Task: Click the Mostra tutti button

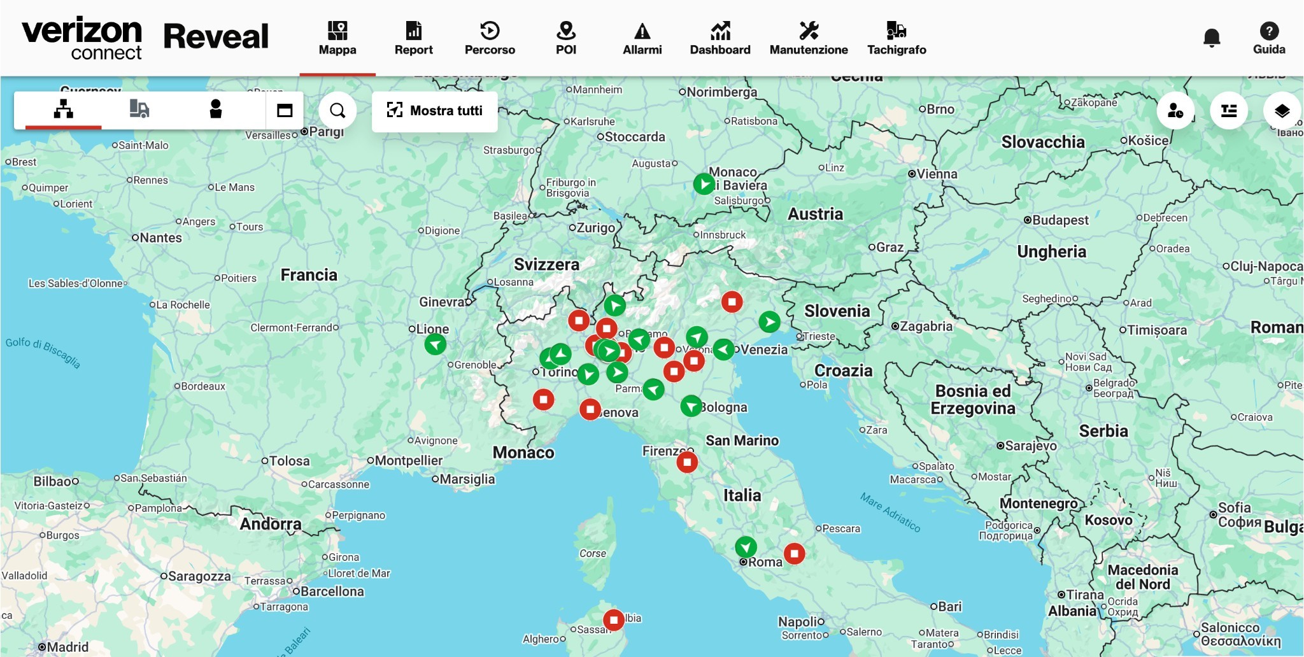Action: 435,111
